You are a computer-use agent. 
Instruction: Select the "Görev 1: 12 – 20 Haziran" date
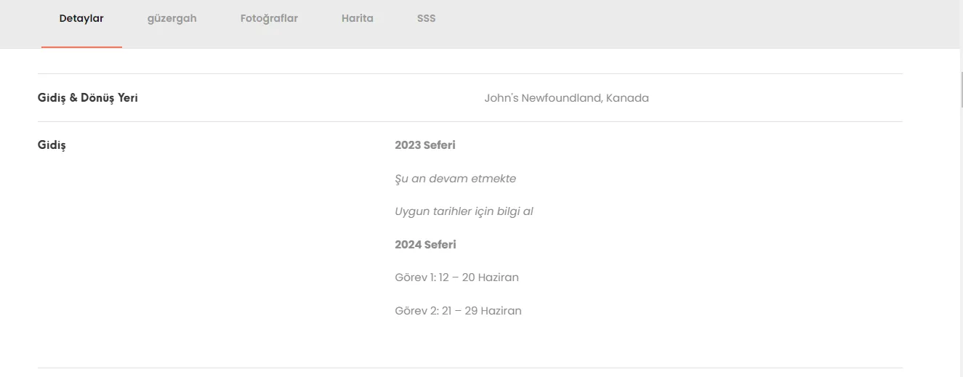click(456, 277)
